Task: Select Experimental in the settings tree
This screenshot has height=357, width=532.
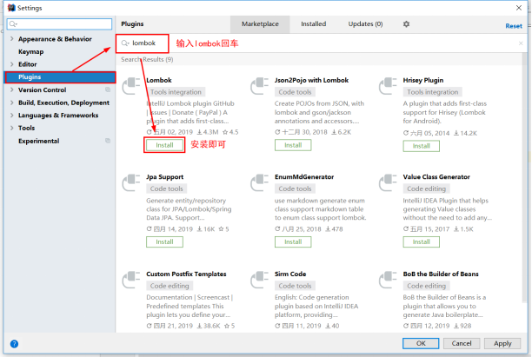Action: pyautogui.click(x=38, y=141)
